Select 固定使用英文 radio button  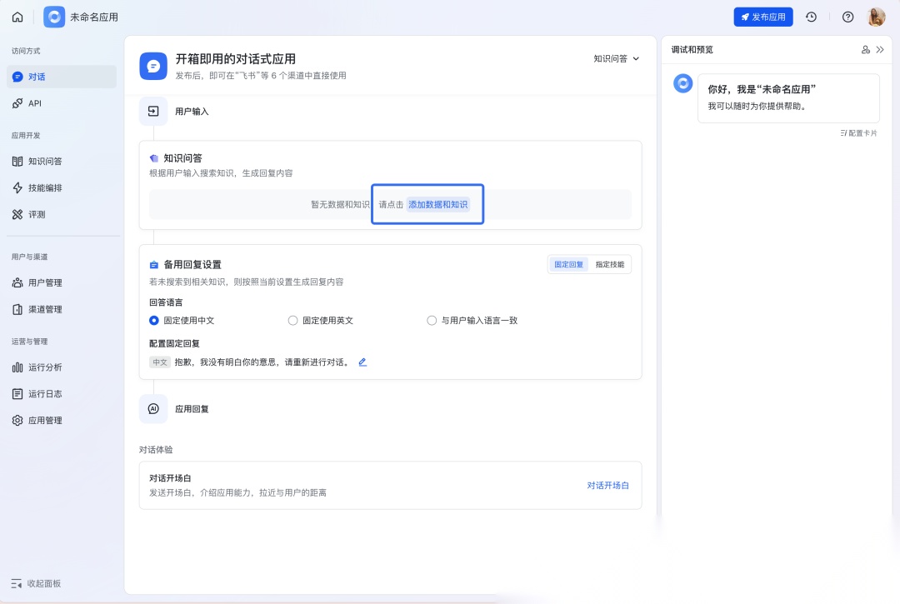click(x=292, y=320)
